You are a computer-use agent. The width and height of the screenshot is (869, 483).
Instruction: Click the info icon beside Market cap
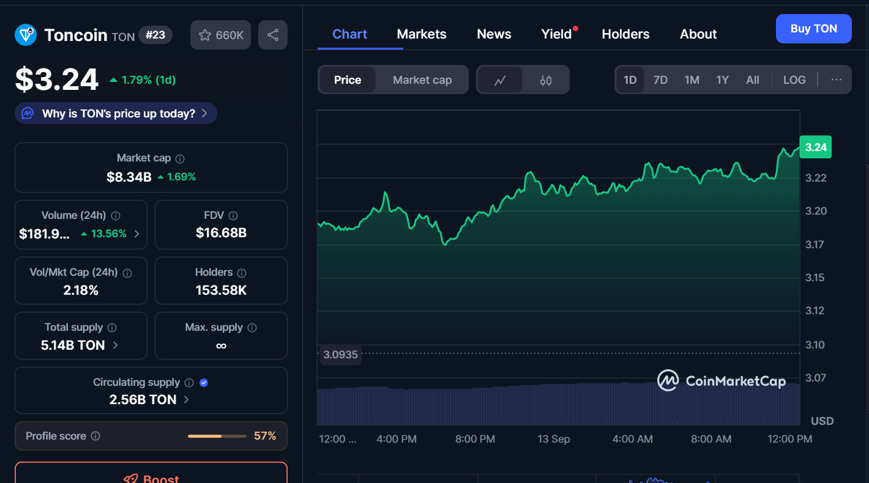(180, 158)
